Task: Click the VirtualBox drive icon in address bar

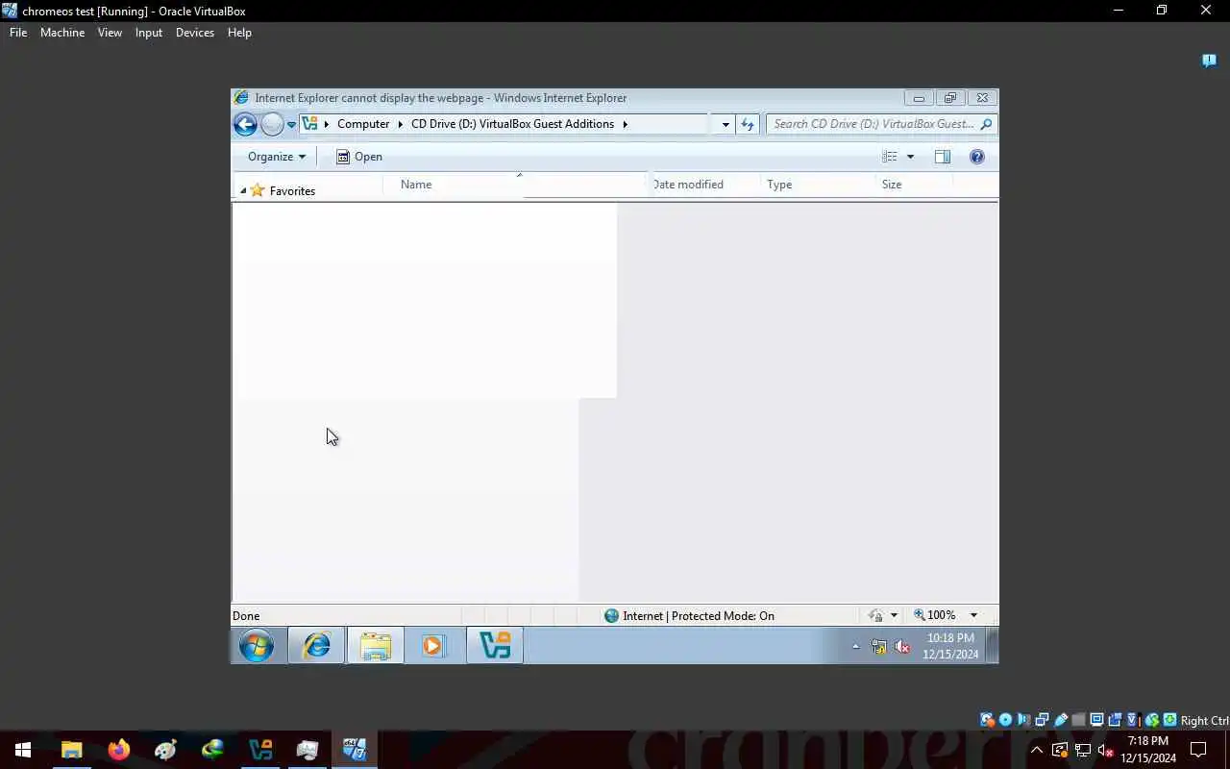Action: (x=310, y=124)
